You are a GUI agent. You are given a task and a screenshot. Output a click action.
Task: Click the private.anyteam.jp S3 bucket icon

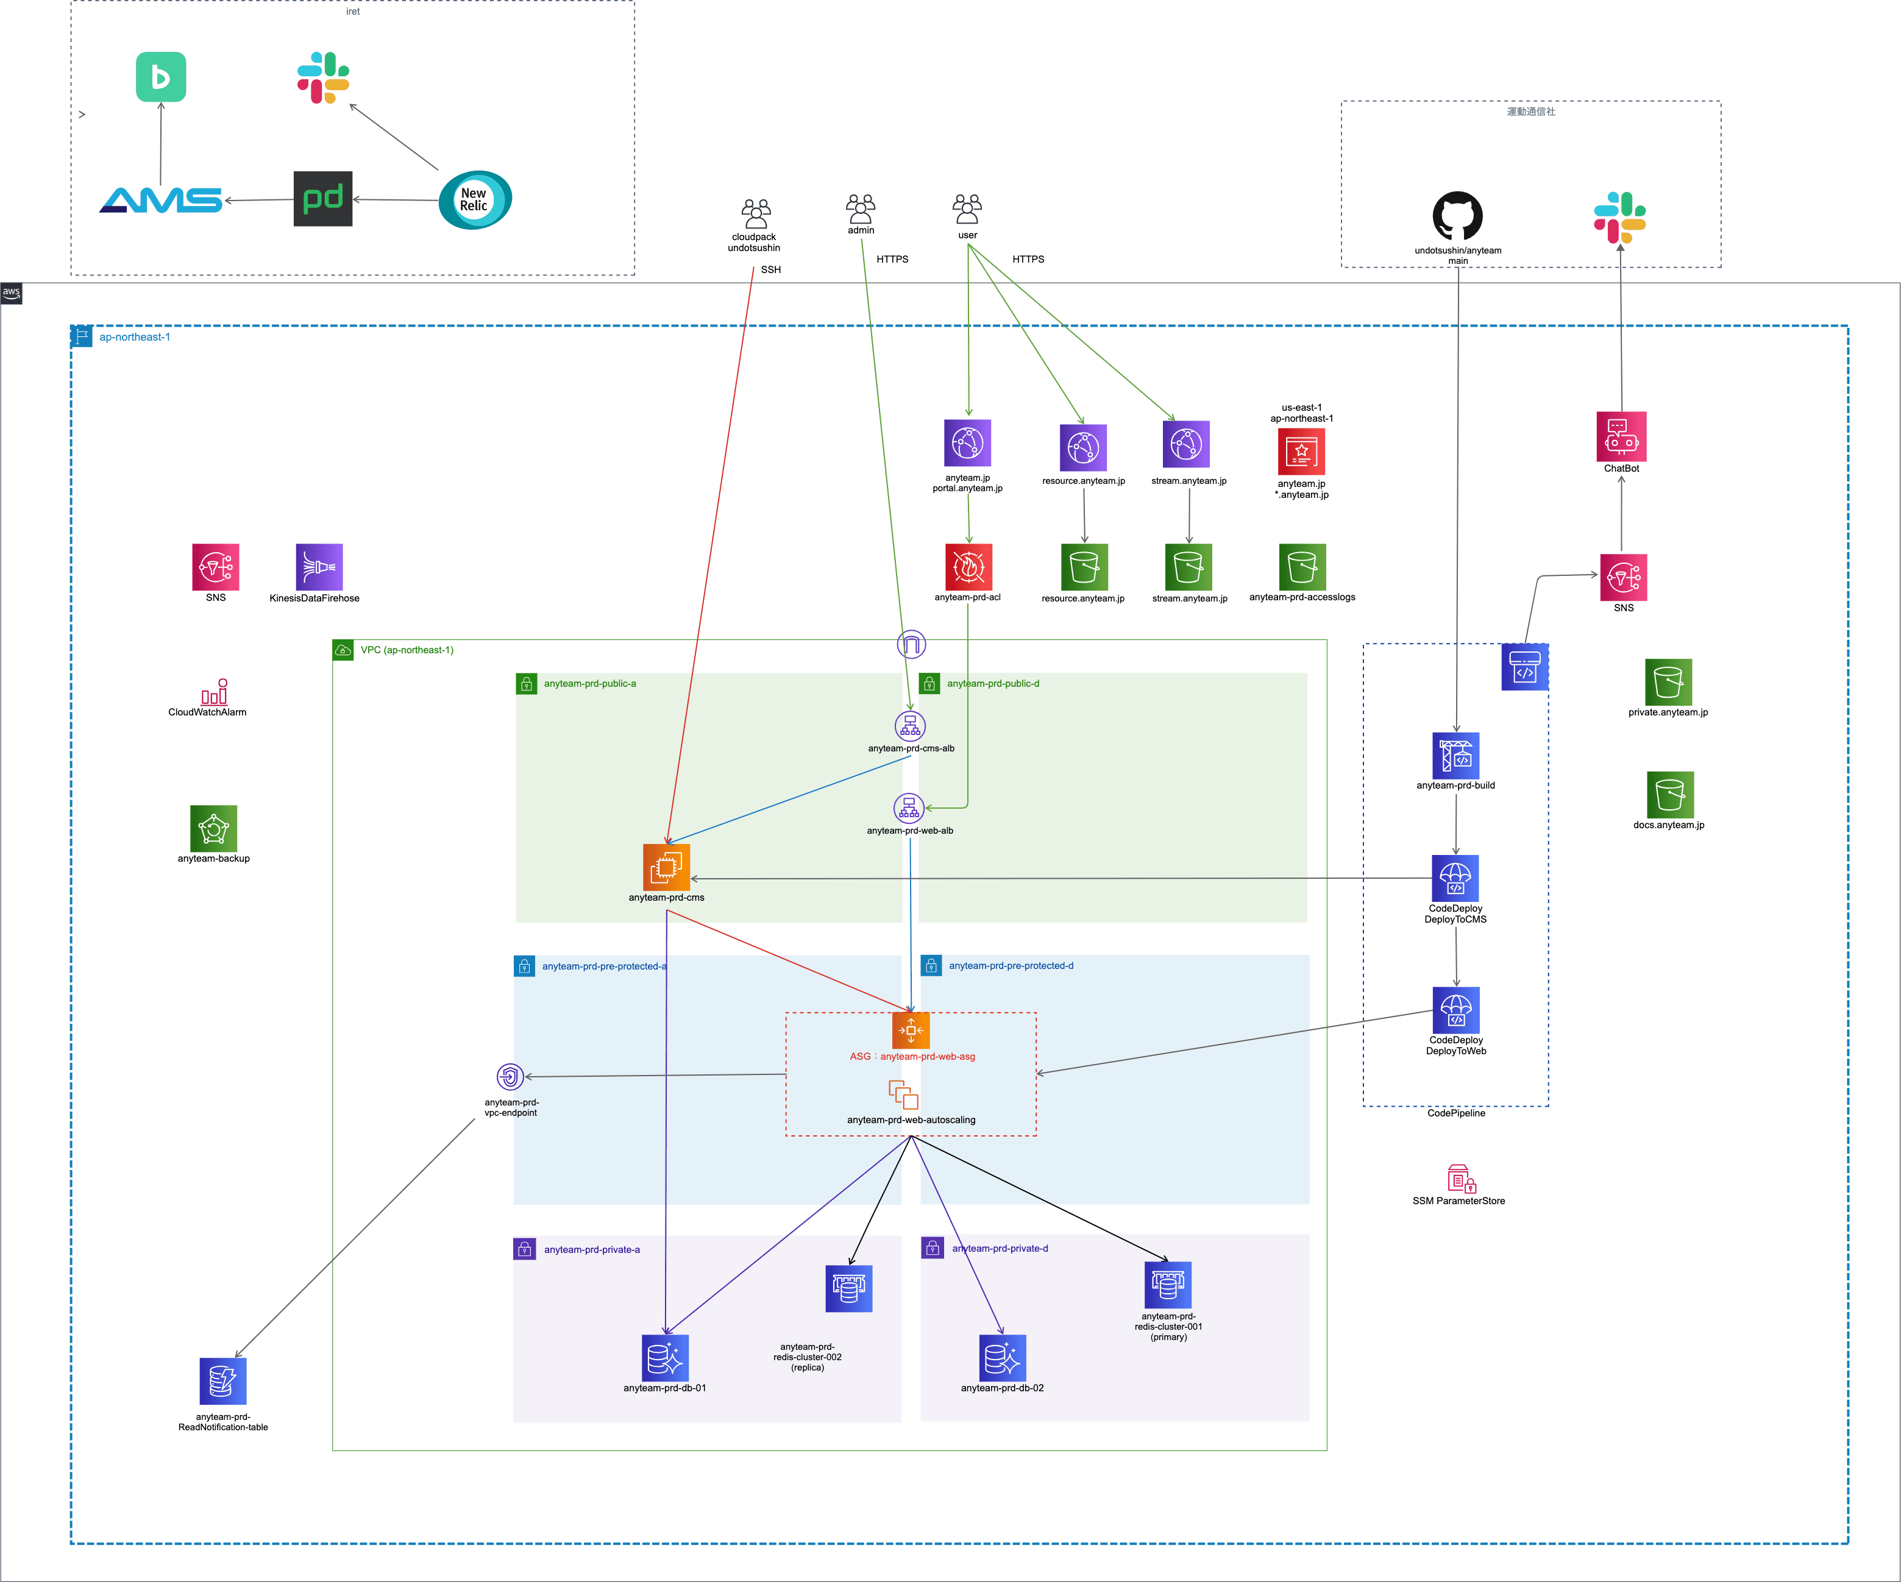point(1668,683)
